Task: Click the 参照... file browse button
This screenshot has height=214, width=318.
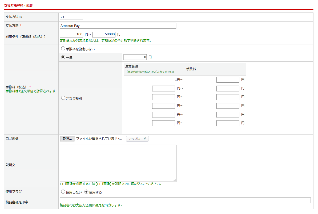Action: [67, 139]
